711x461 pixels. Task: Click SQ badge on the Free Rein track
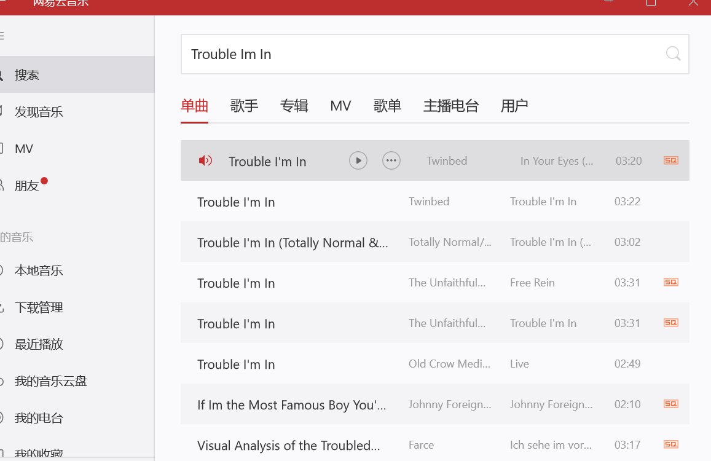click(x=670, y=283)
